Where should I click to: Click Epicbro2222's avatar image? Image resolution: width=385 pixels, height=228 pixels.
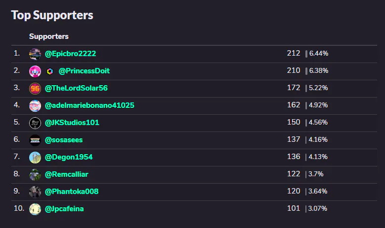pos(35,54)
